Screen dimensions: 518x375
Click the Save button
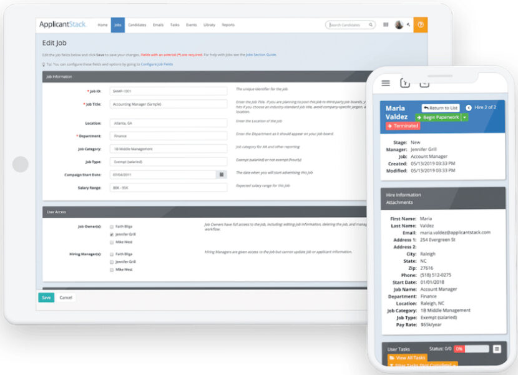[47, 298]
